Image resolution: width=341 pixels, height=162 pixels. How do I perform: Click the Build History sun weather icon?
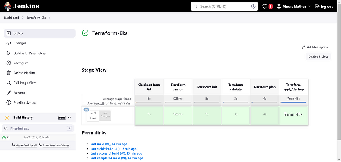point(7,118)
